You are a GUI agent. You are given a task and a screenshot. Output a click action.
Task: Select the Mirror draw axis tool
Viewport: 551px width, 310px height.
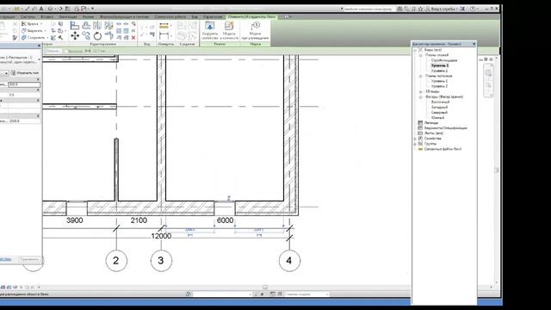[x=109, y=25]
